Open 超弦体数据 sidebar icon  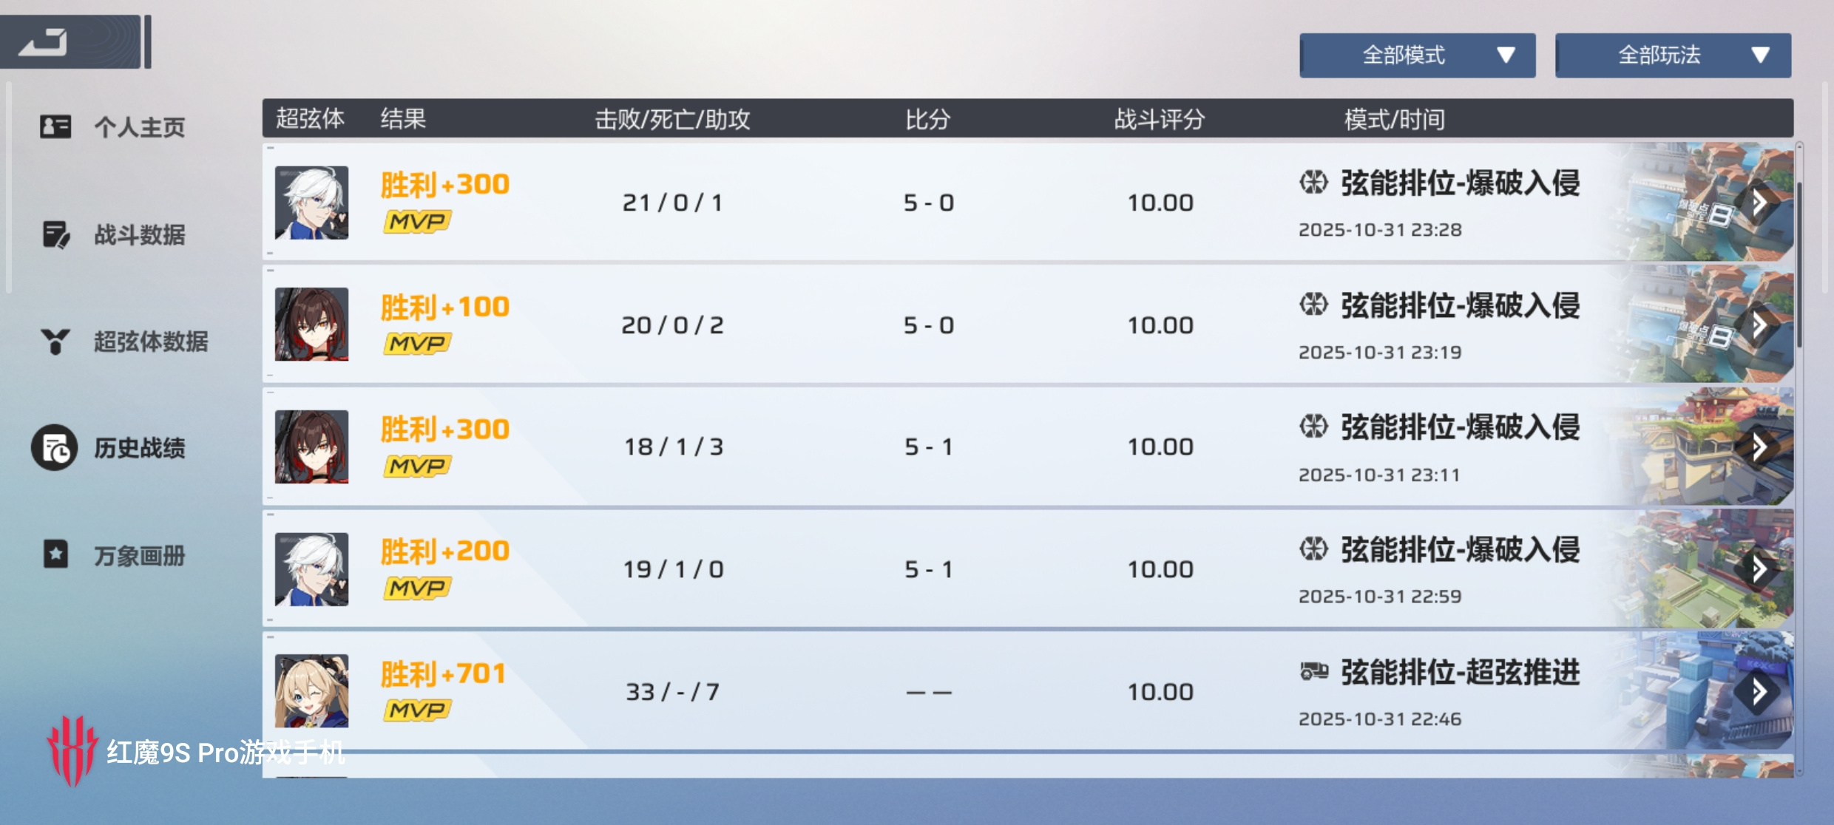55,342
